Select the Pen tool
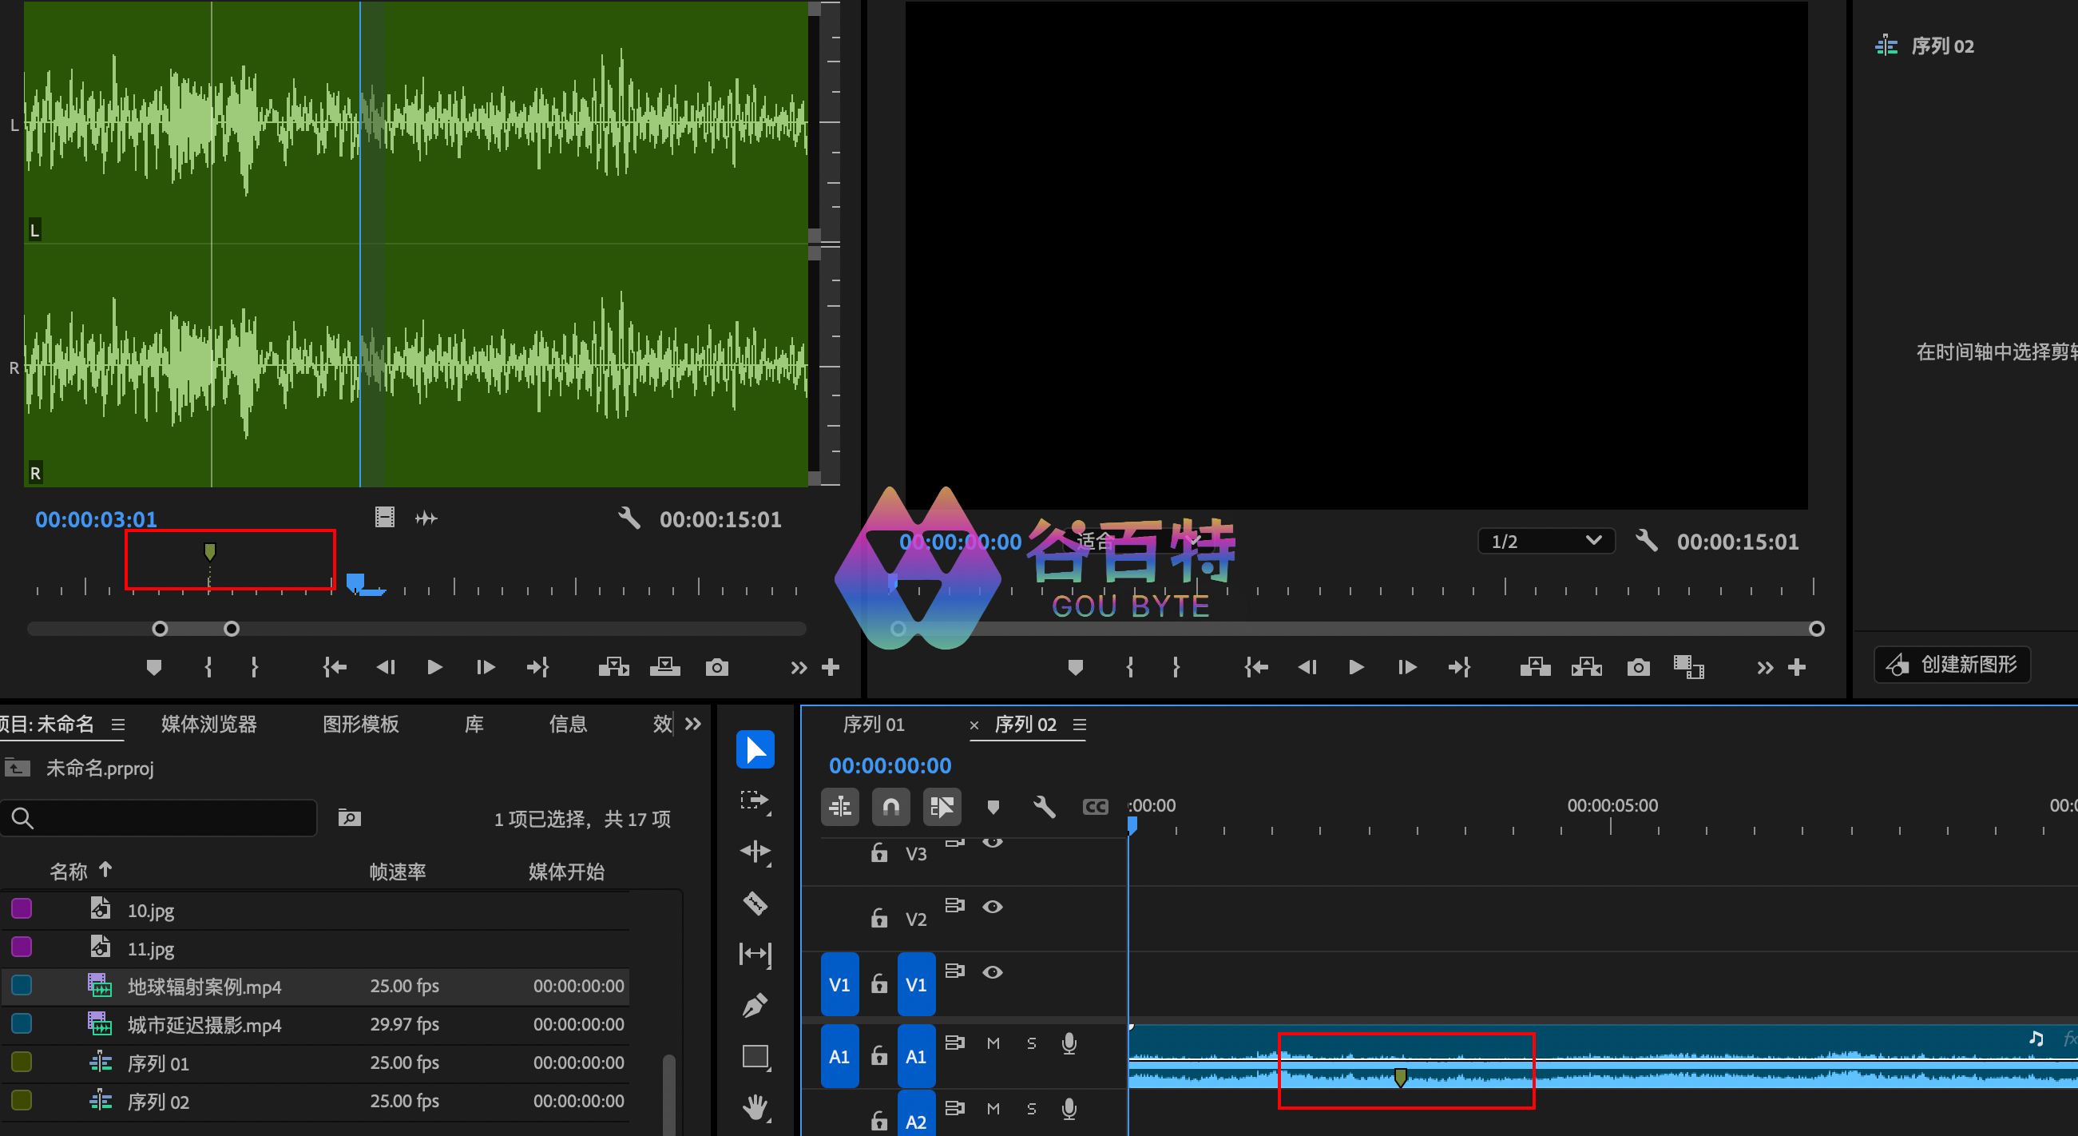 coord(755,1005)
